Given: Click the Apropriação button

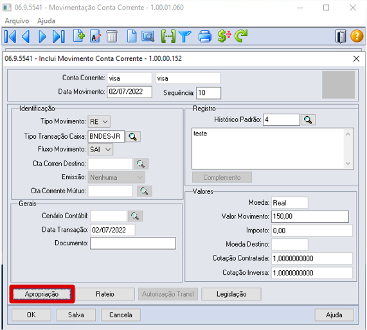Looking at the screenshot, I should 42,294.
